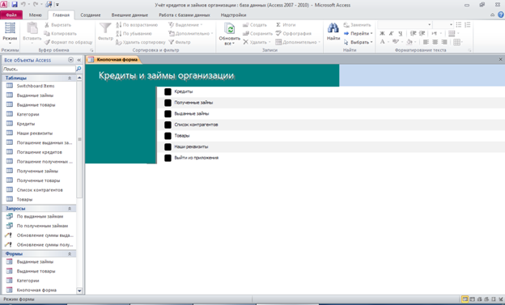Center text alignment in ribbon
The height and width of the screenshot is (305, 505).
point(435,42)
